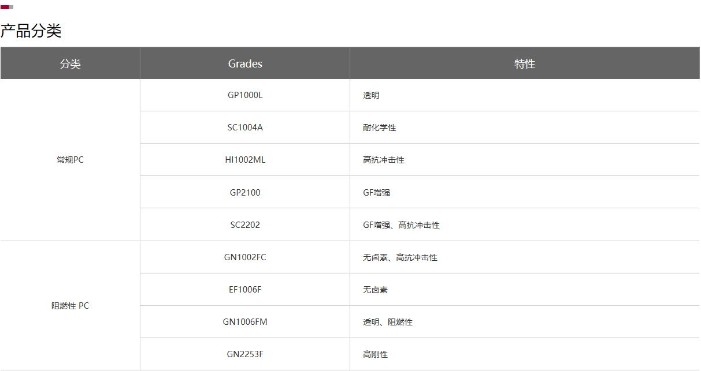Image resolution: width=701 pixels, height=371 pixels.
Task: Select the GN2253F grade entry
Action: 245,354
